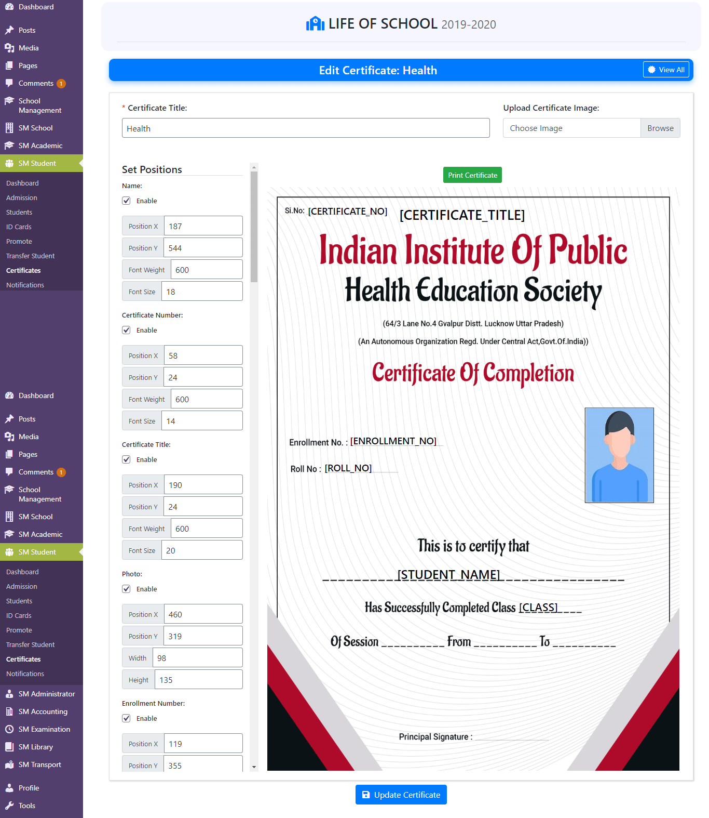The image size is (709, 818).
Task: Click the scroll-up arrow of Set Positions panel
Action: pyautogui.click(x=254, y=167)
